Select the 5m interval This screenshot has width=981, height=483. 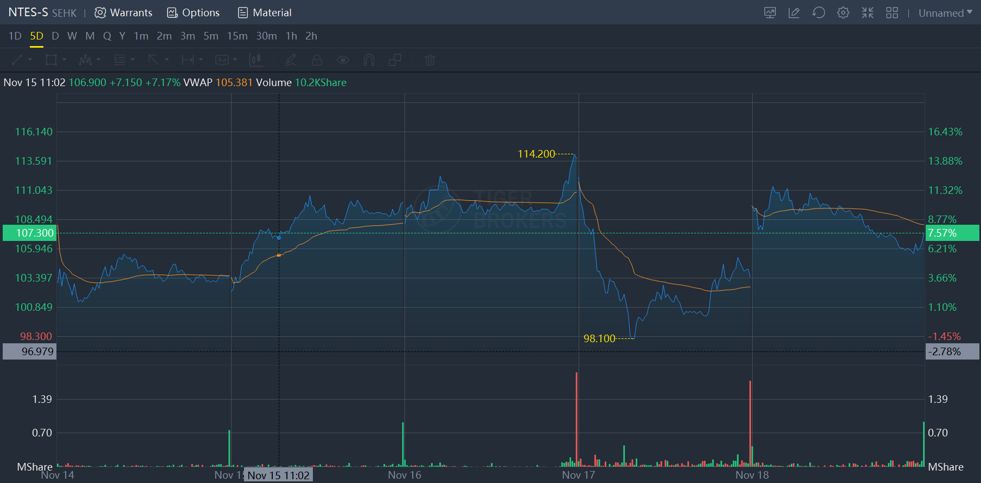211,36
